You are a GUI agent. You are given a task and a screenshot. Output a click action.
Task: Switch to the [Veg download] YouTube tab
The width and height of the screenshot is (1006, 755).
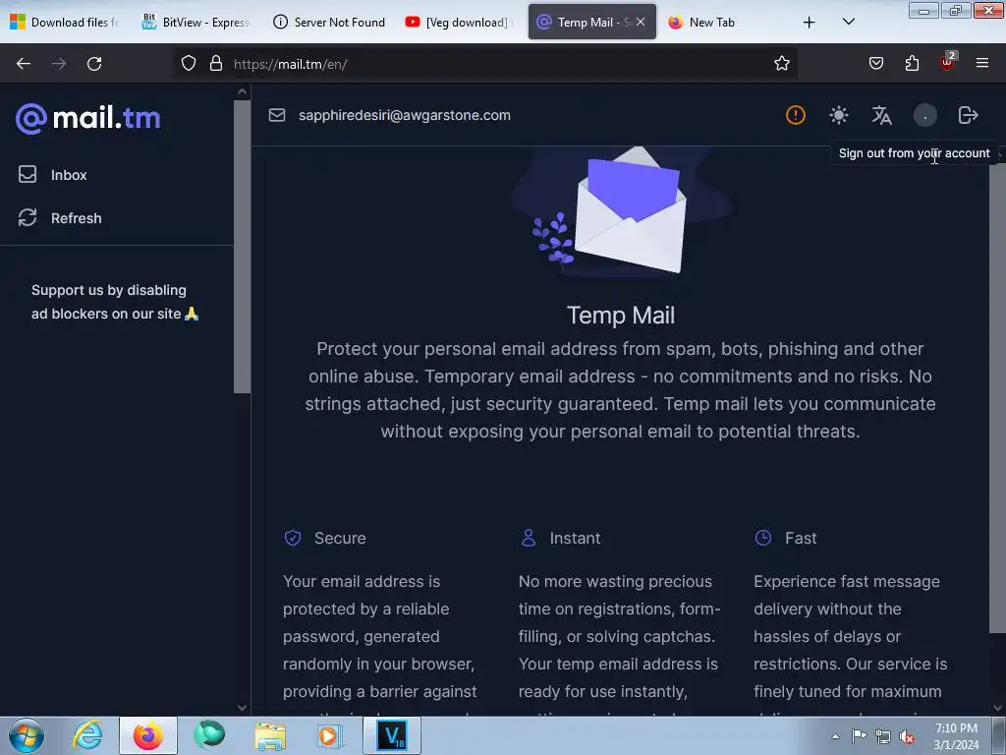pos(461,22)
